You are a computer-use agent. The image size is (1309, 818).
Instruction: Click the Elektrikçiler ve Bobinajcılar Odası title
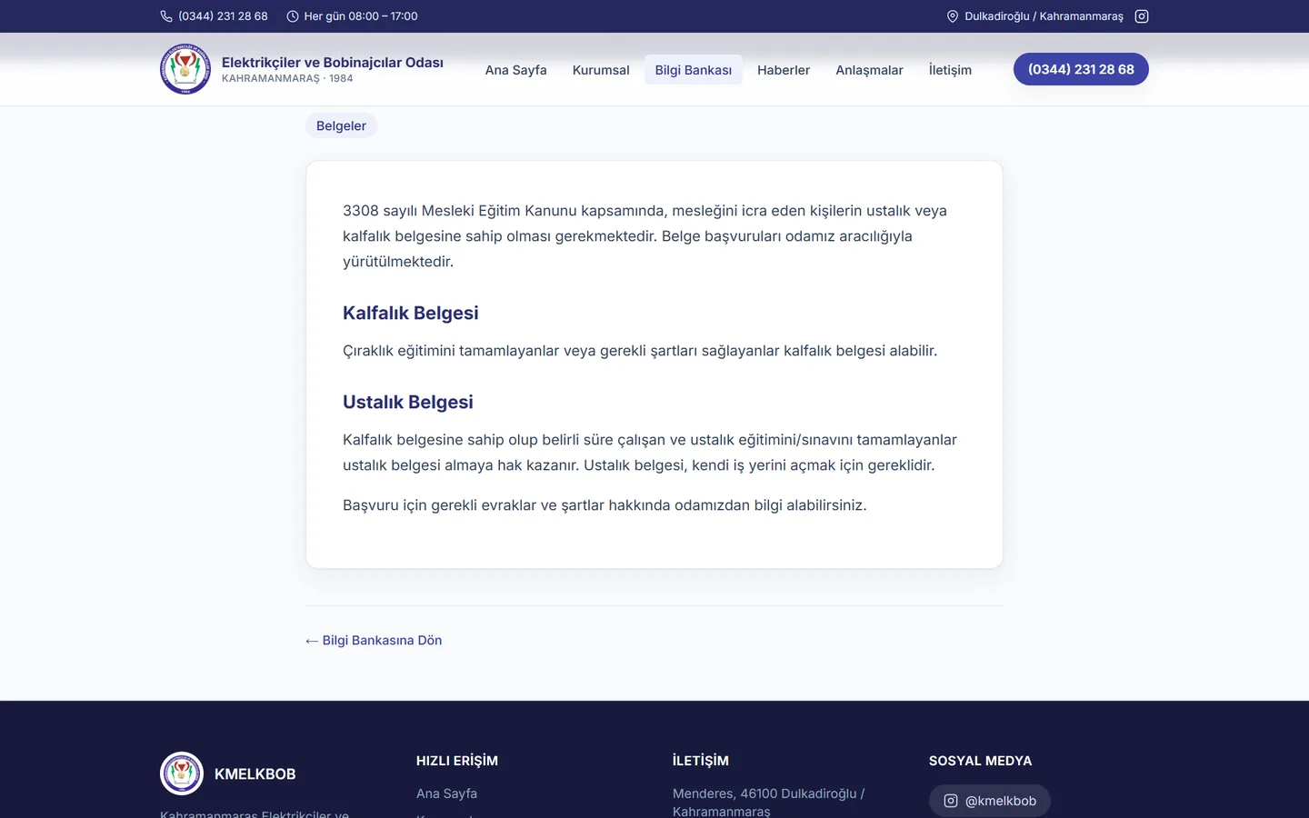click(x=333, y=62)
